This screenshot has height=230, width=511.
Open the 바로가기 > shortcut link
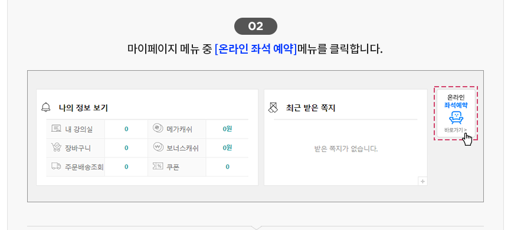pos(456,130)
